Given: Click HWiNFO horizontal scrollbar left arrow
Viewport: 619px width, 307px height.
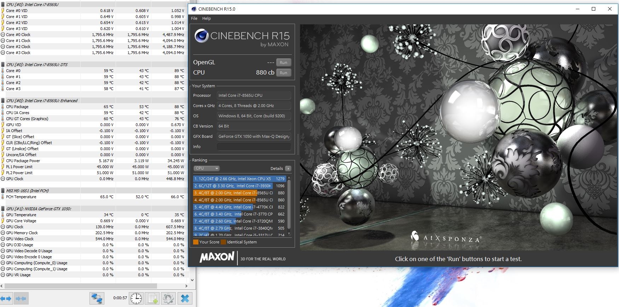Looking at the screenshot, I should click(x=2, y=286).
